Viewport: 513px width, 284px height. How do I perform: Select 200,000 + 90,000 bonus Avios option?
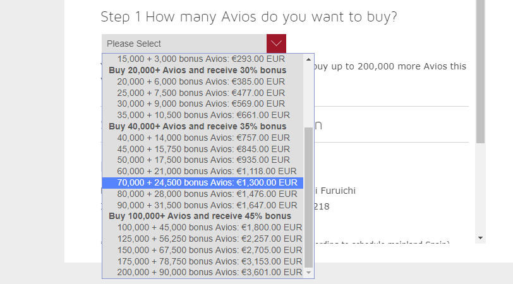click(210, 273)
